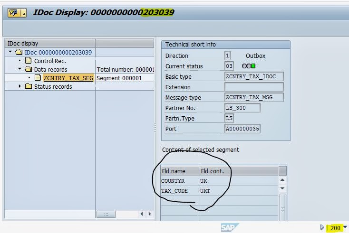349x233 pixels.
Task: Click the Status records folder icon
Action: [x=29, y=86]
